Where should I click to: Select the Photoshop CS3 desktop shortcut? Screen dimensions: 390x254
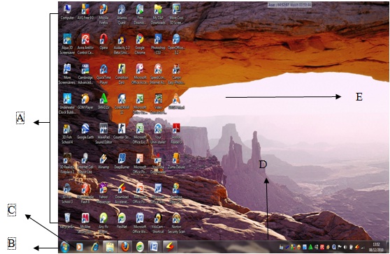[158, 44]
